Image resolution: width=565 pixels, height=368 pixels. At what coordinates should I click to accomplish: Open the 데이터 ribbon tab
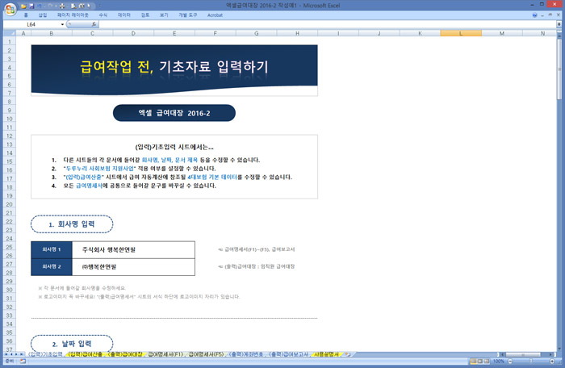(124, 15)
